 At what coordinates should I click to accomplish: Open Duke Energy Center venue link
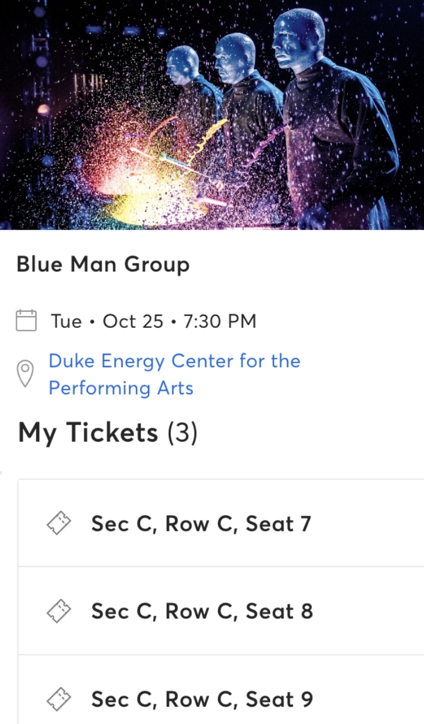[175, 361]
